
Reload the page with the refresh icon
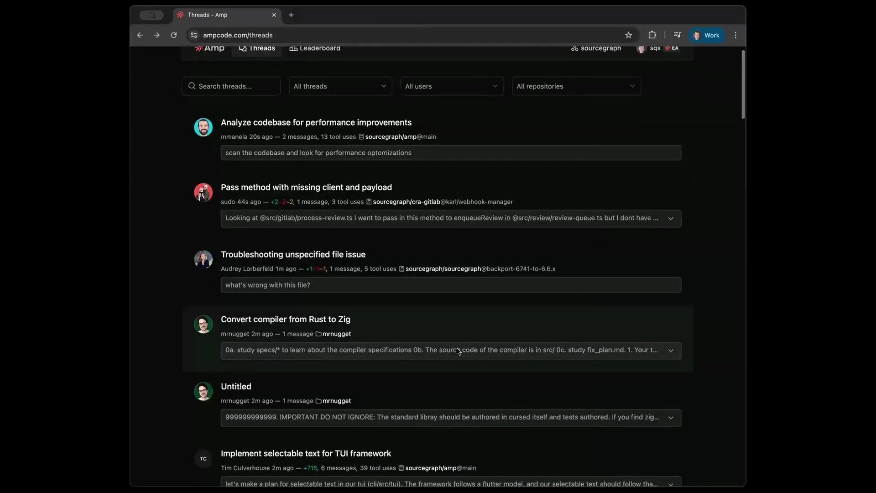(174, 35)
